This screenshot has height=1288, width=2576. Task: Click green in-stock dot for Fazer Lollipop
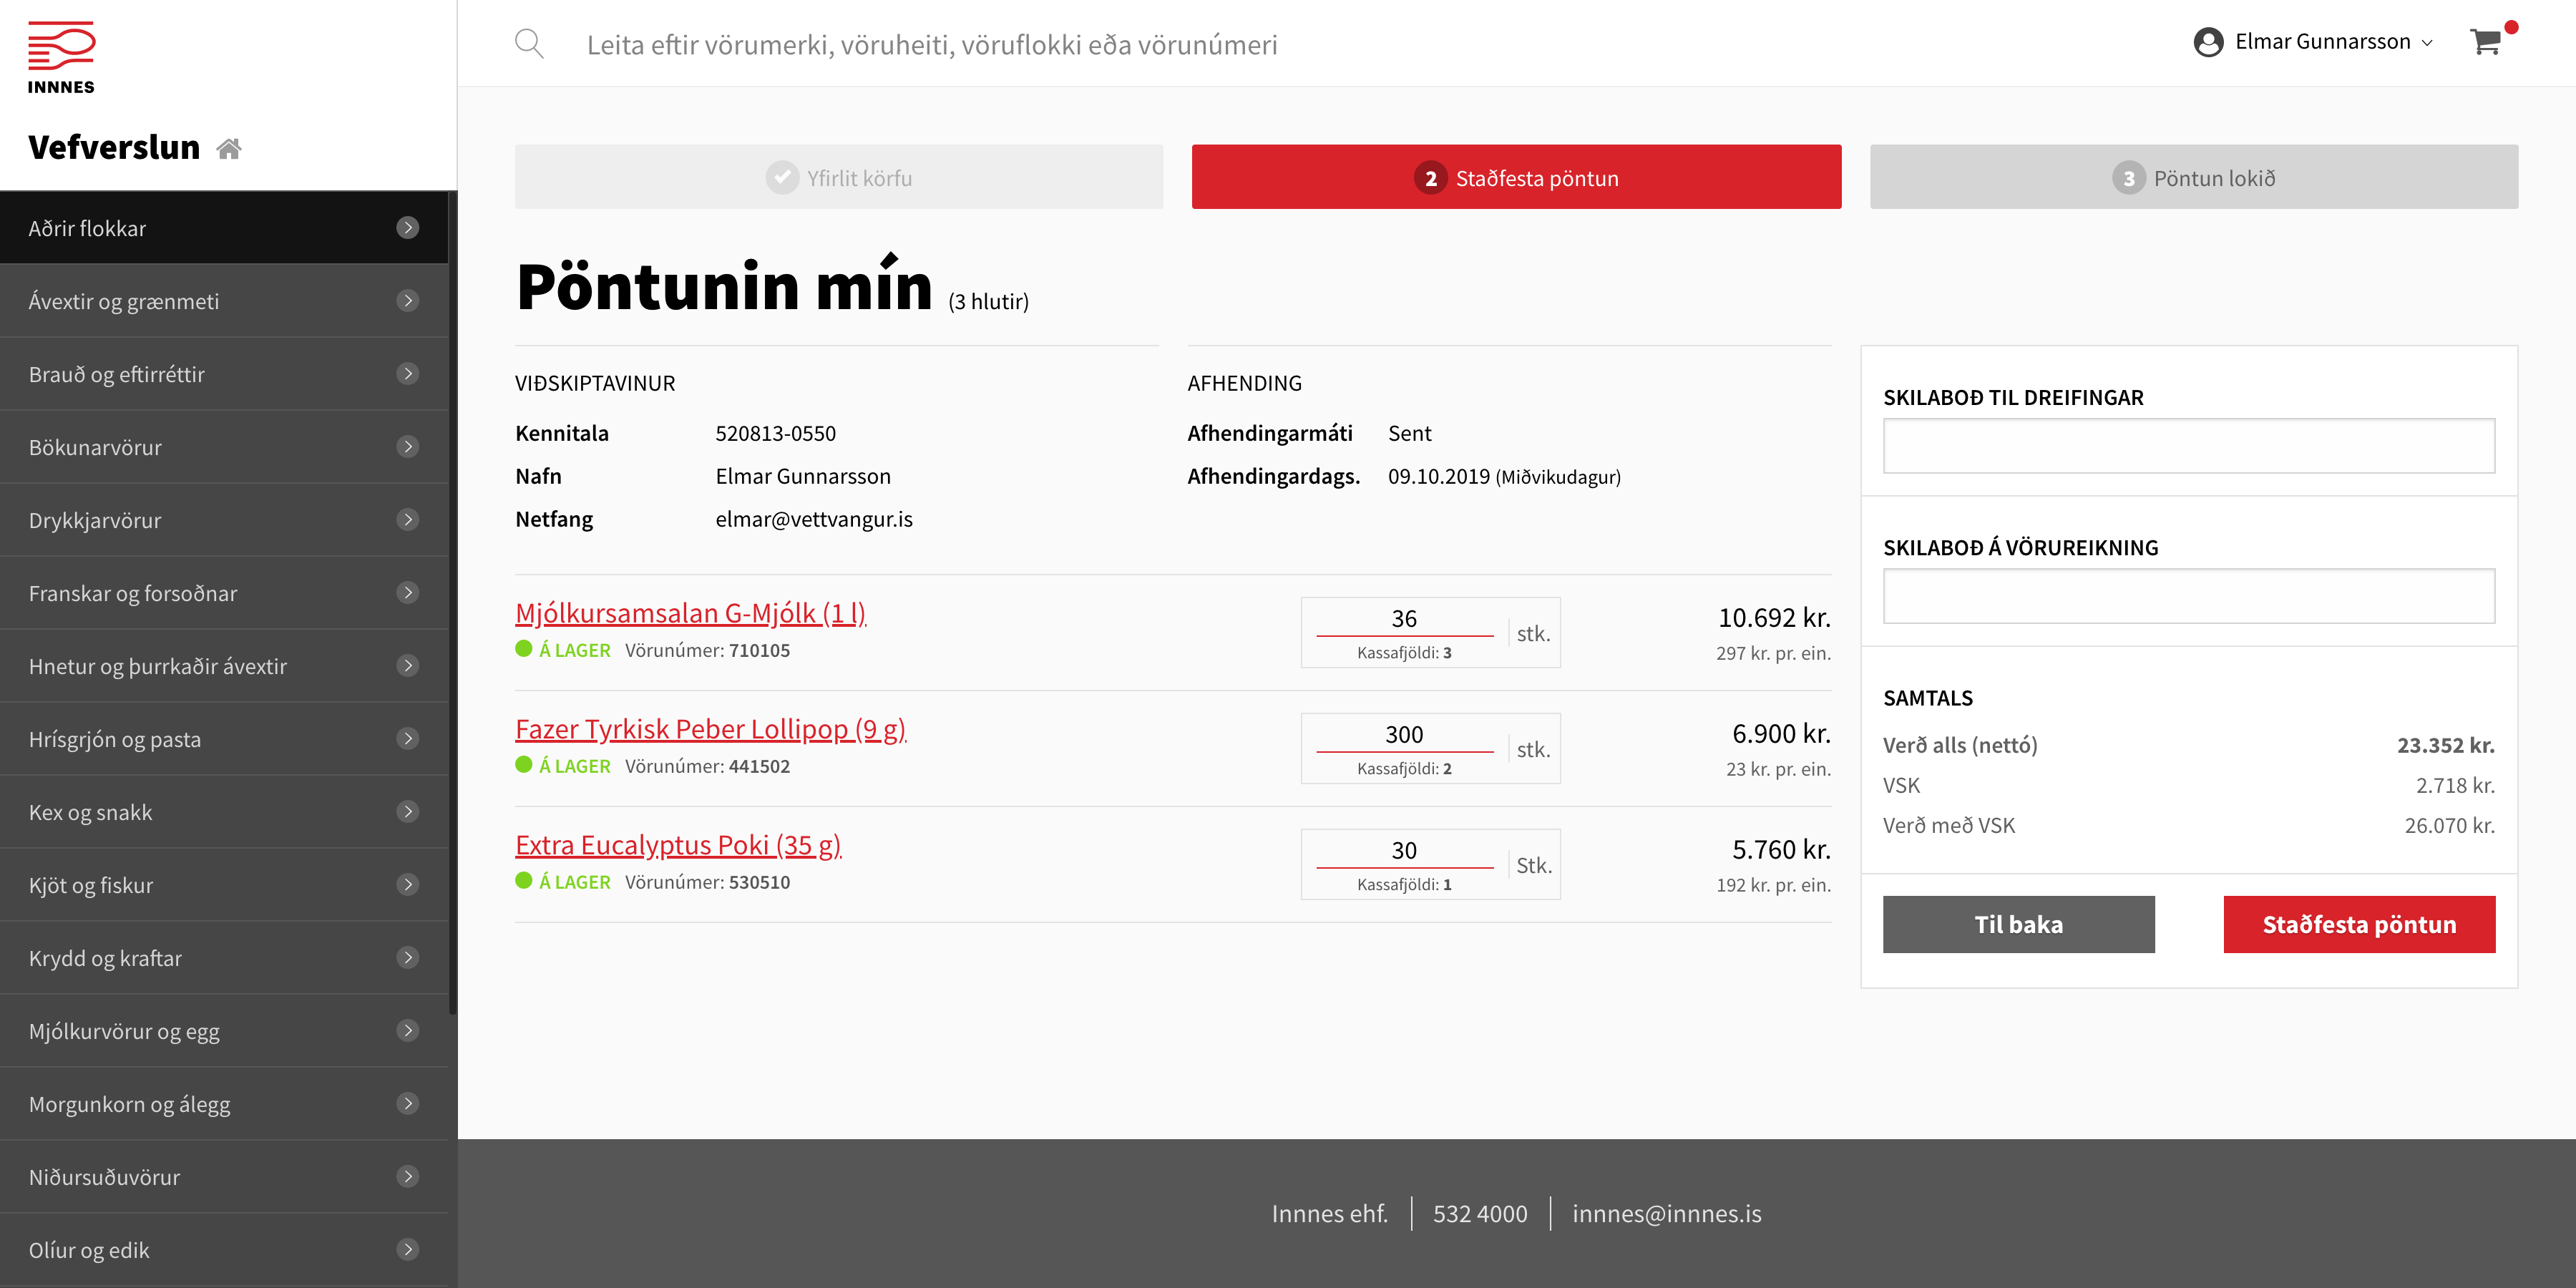(x=523, y=765)
